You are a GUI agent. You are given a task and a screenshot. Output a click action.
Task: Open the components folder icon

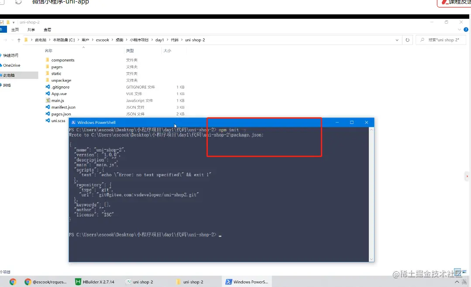tap(48, 60)
